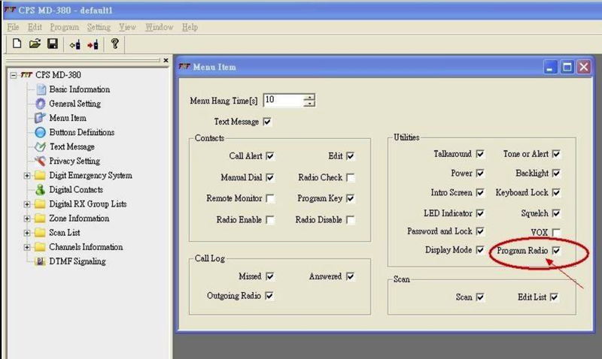The height and width of the screenshot is (359, 602).
Task: Toggle the Text Message checkbox
Action: (x=267, y=122)
